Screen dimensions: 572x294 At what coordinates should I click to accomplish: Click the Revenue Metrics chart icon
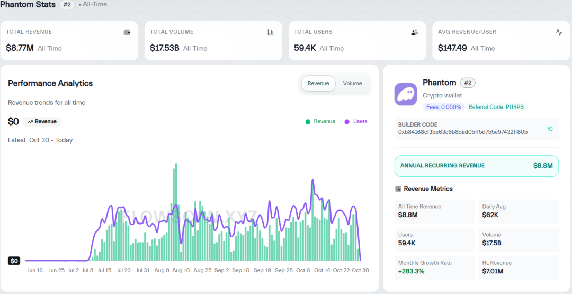pos(398,189)
